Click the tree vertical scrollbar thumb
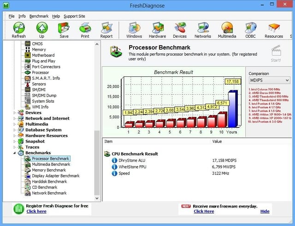 click(97, 162)
